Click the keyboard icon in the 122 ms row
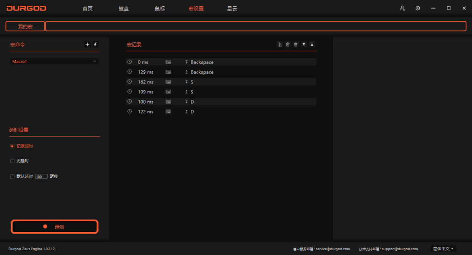This screenshot has width=472, height=255. click(x=168, y=111)
